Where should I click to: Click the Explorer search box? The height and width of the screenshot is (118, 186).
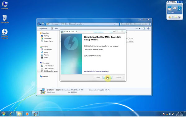135,24
